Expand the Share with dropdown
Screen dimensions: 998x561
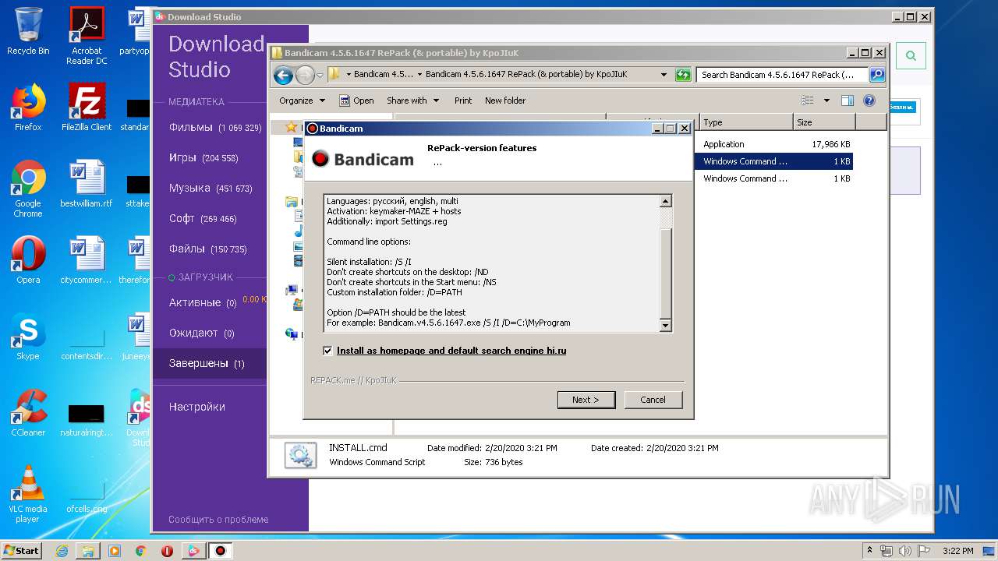point(413,101)
